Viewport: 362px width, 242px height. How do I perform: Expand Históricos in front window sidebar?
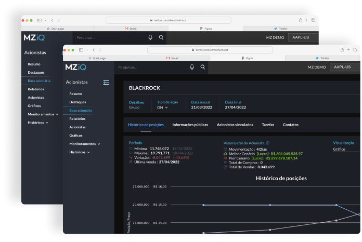point(80,152)
